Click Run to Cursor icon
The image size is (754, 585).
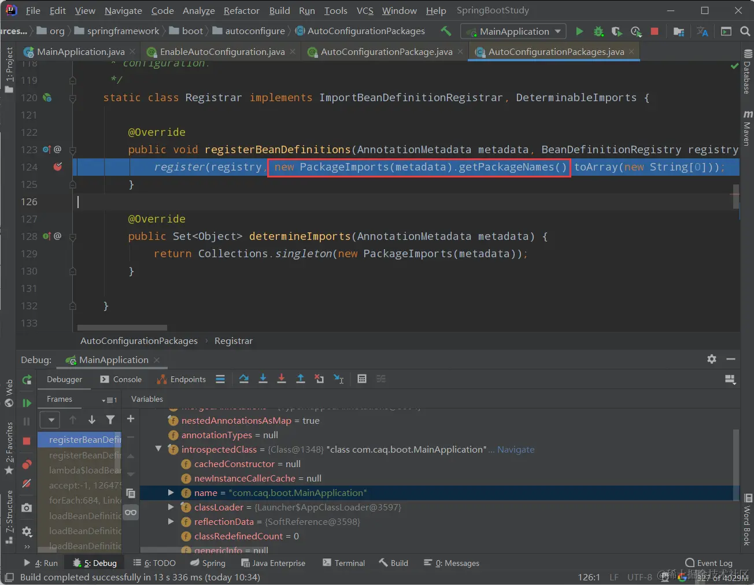(x=339, y=379)
